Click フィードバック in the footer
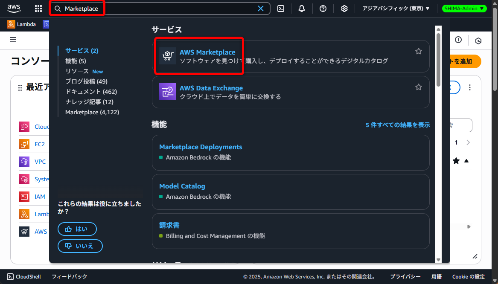 pos(69,277)
